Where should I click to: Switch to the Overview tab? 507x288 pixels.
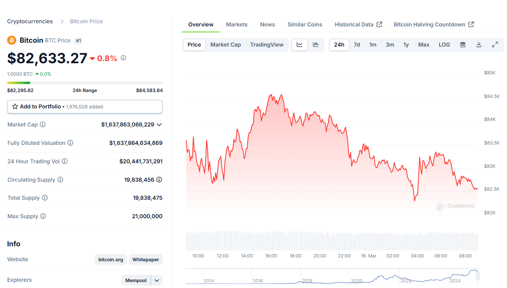[x=201, y=24]
